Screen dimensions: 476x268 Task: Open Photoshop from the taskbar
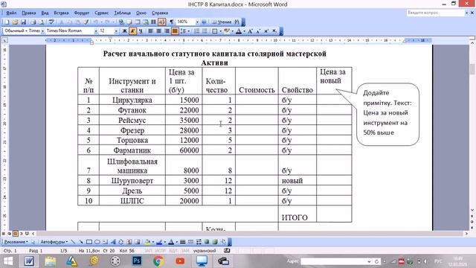[x=137, y=261]
